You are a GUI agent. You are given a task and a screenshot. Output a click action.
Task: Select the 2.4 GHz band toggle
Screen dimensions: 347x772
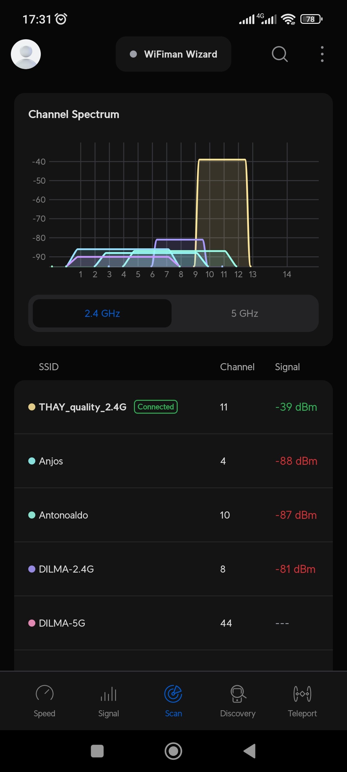coord(102,313)
